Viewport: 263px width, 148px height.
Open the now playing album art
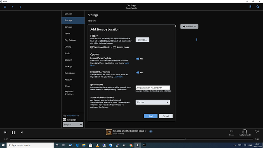point(109,132)
